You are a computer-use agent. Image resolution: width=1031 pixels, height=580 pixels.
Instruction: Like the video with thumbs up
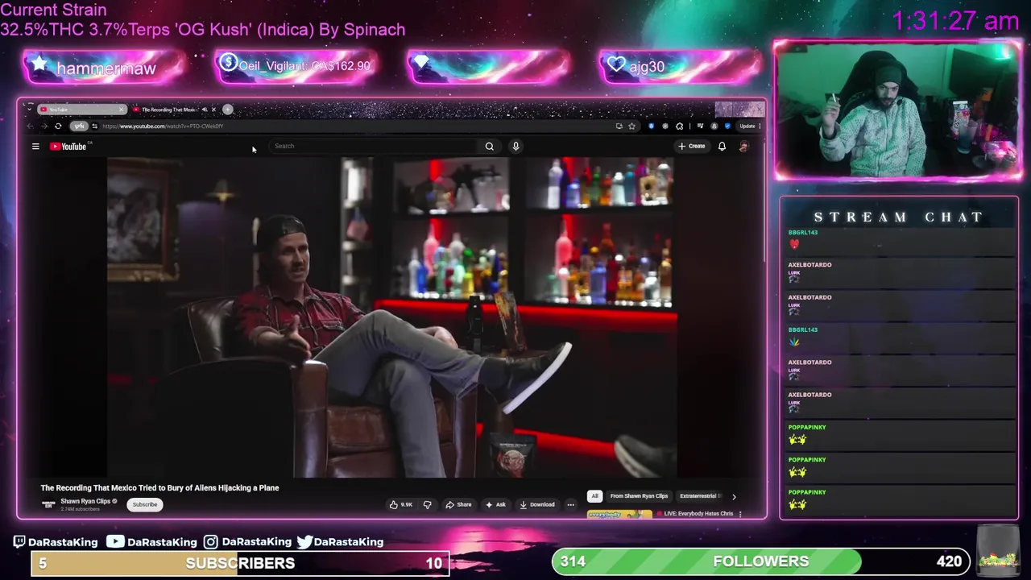tap(400, 504)
